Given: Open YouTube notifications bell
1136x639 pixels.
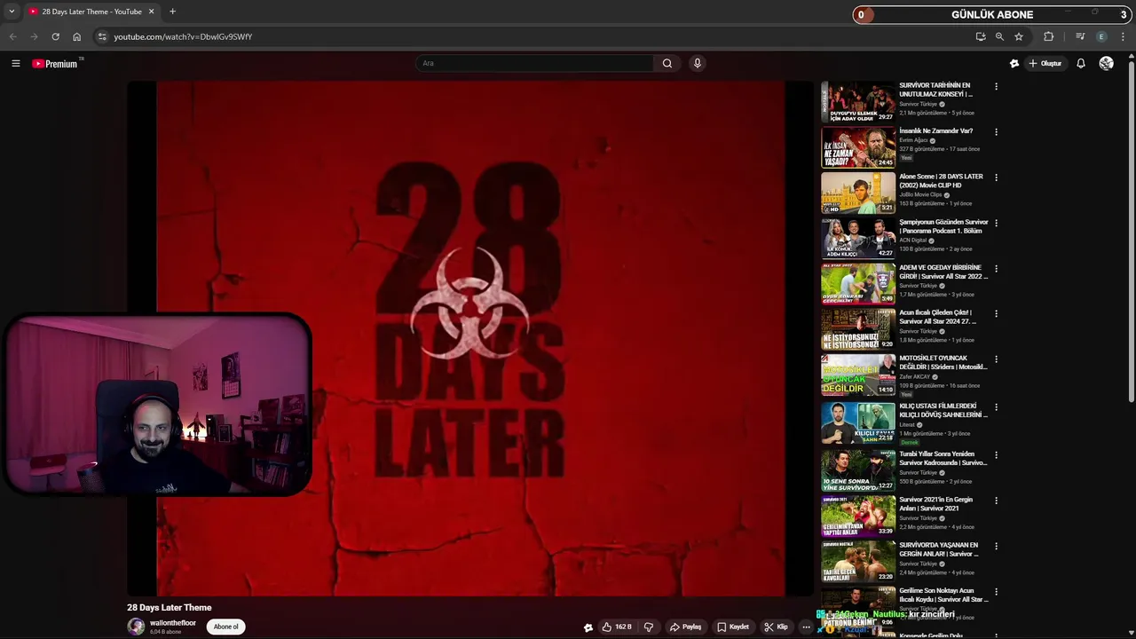Looking at the screenshot, I should click(x=1081, y=64).
